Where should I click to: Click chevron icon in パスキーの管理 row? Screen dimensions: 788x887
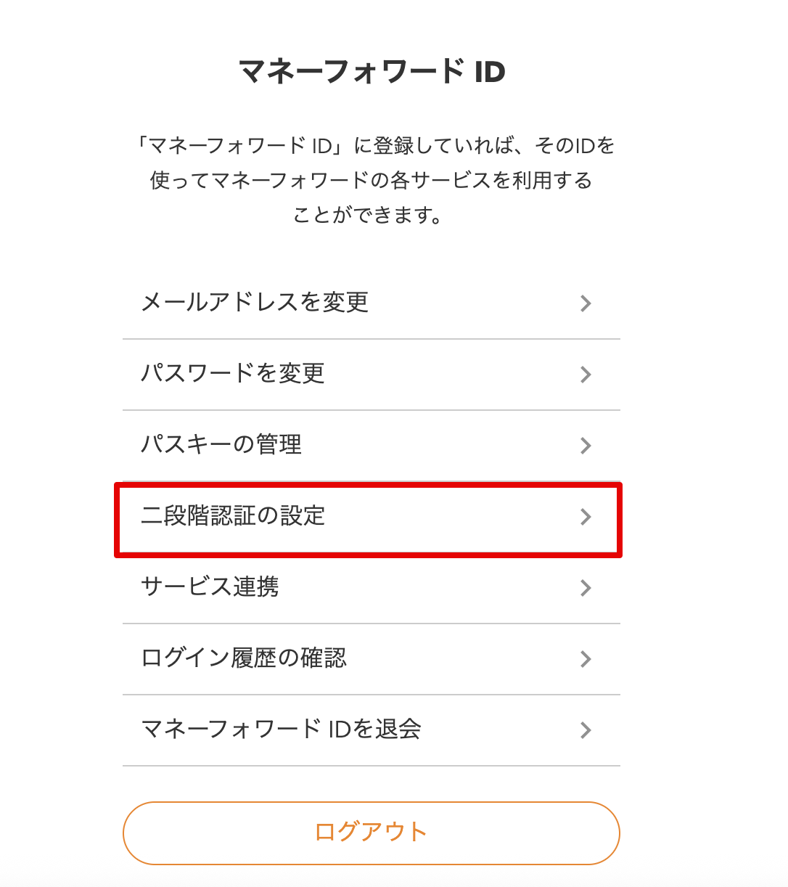point(586,446)
